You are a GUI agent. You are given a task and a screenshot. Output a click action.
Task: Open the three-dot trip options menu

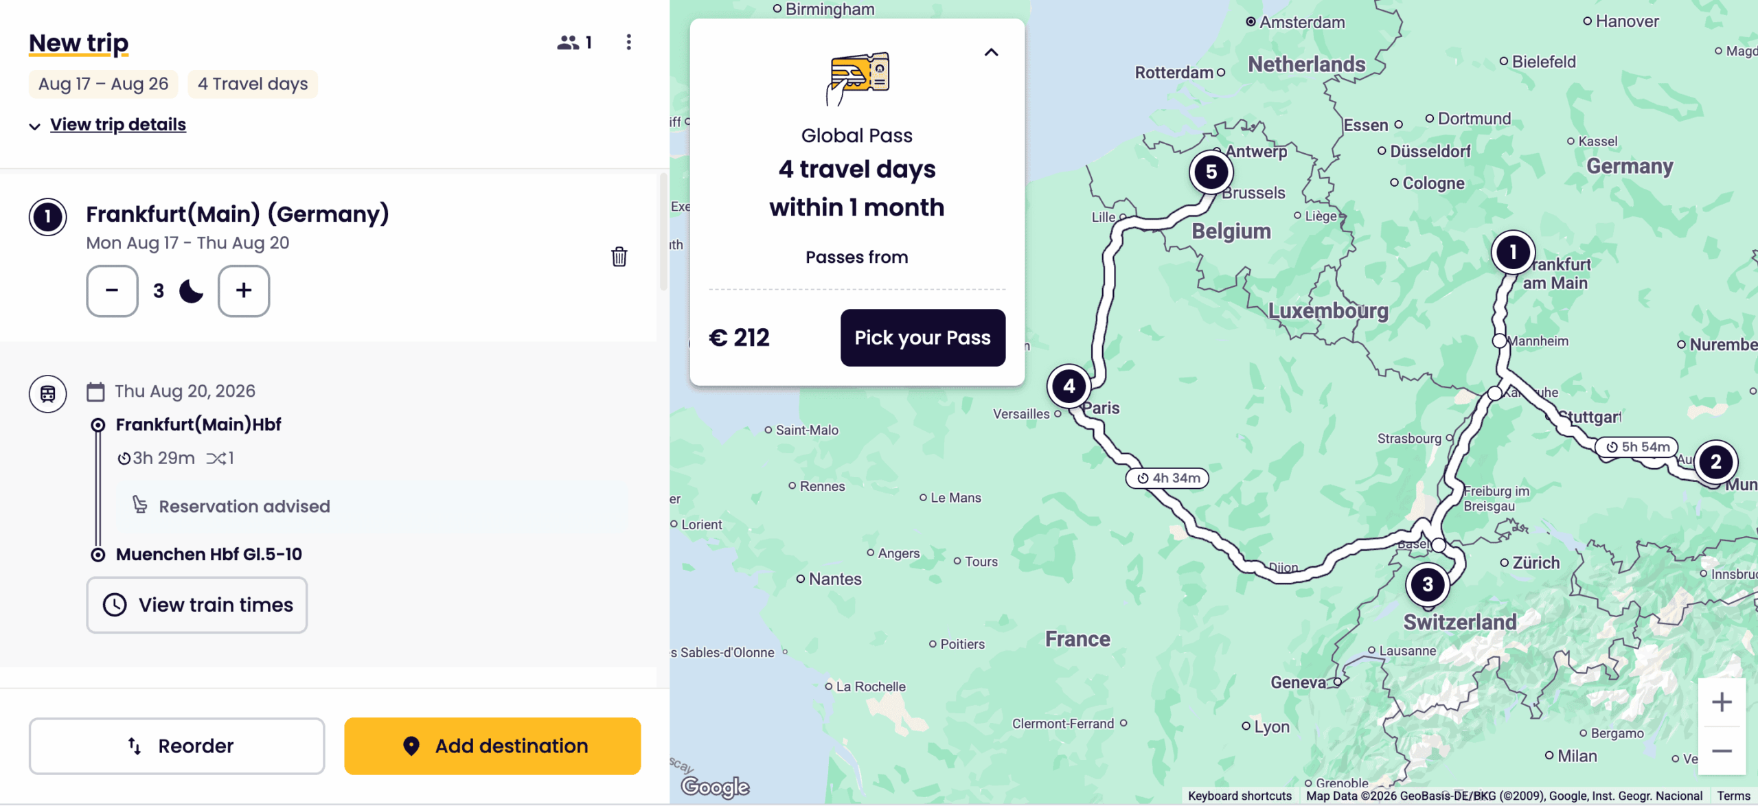[x=628, y=43]
